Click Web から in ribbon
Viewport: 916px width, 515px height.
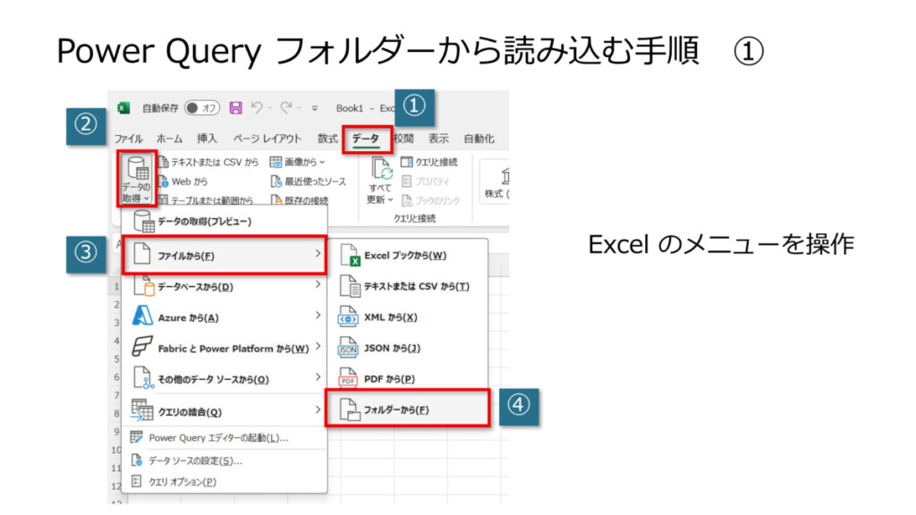[x=182, y=182]
